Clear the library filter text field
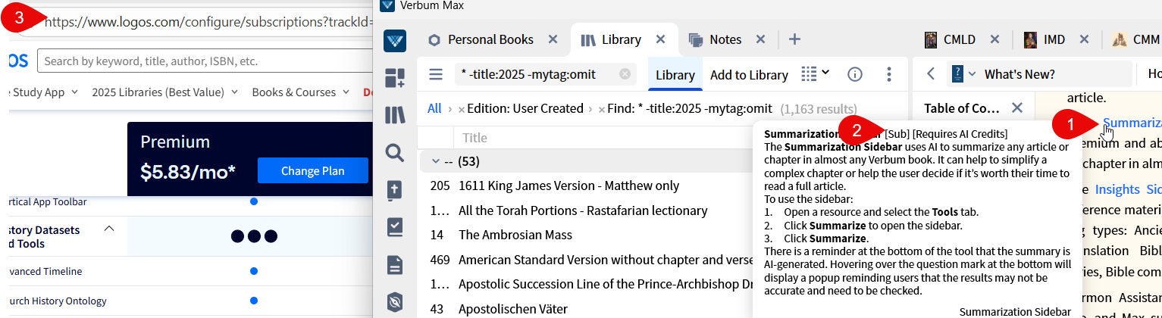1162x318 pixels. [625, 74]
